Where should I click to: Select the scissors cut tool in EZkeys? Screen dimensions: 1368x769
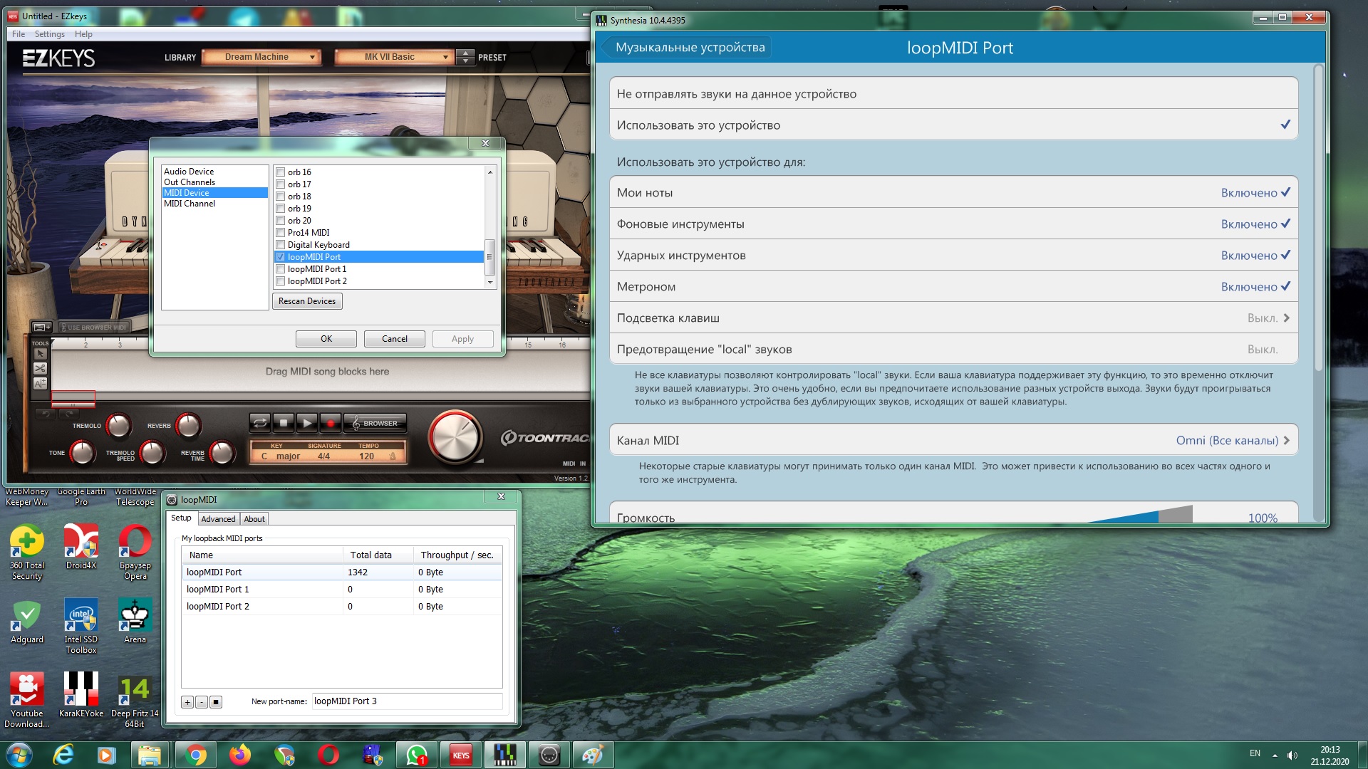(40, 369)
